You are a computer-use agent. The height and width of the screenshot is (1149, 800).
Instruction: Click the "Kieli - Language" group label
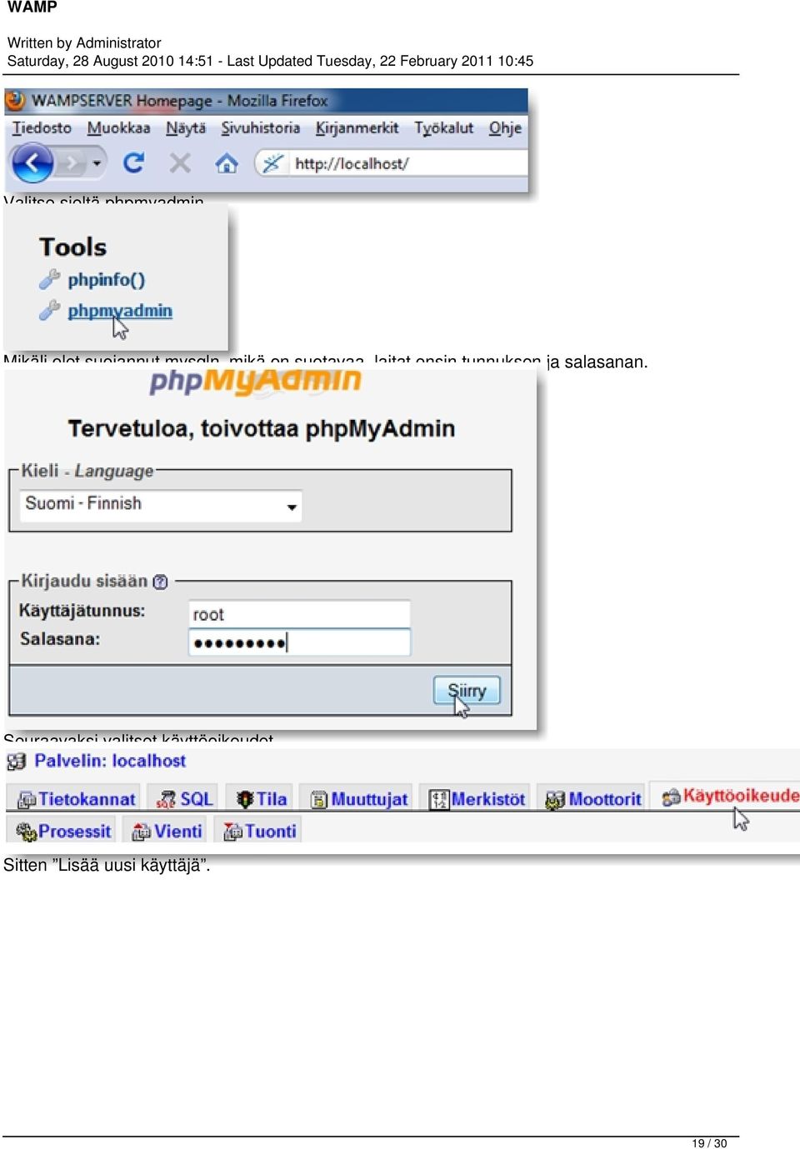87,471
